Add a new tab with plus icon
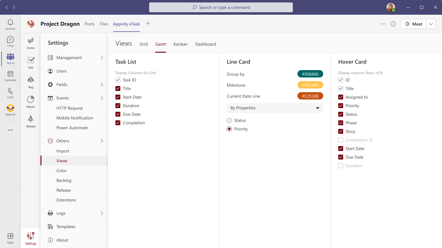Viewport: 442px width, 248px height. [148, 24]
